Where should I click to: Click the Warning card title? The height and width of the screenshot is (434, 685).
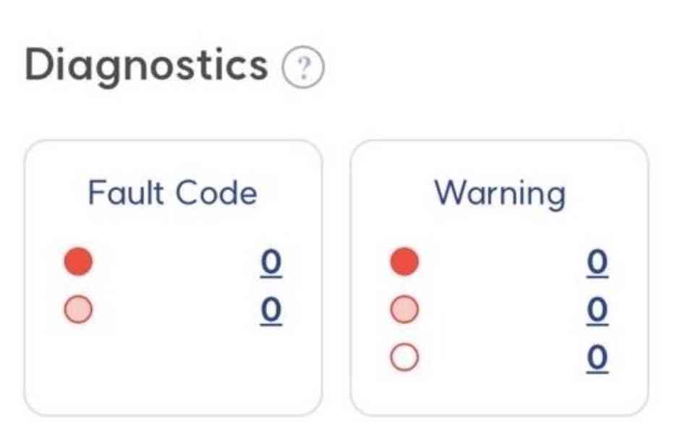pyautogui.click(x=500, y=194)
